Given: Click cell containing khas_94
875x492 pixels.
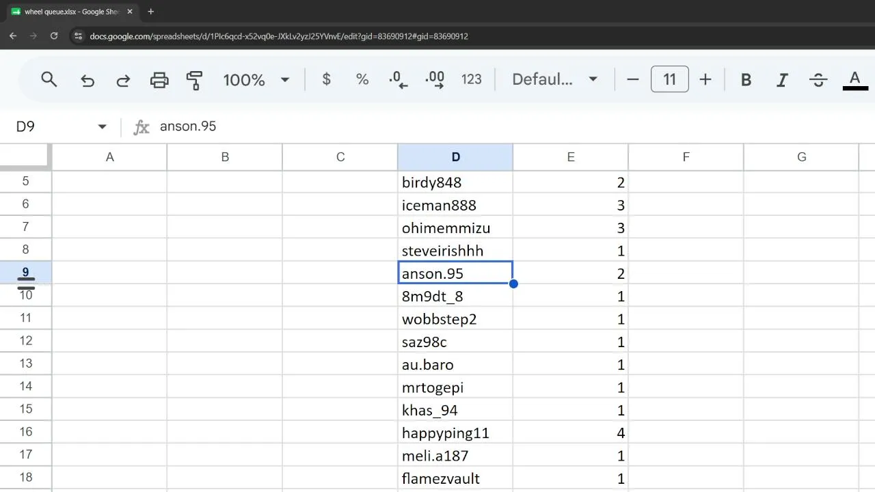Looking at the screenshot, I should point(455,410).
